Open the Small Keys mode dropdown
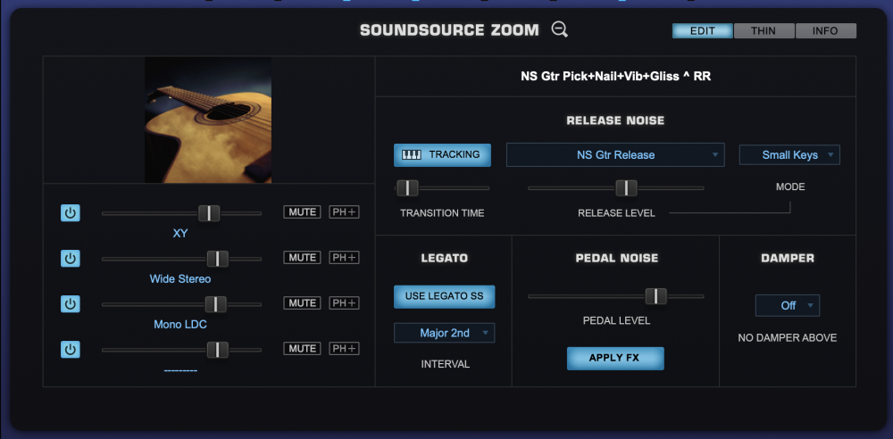Image resolution: width=893 pixels, height=439 pixels. pos(789,155)
